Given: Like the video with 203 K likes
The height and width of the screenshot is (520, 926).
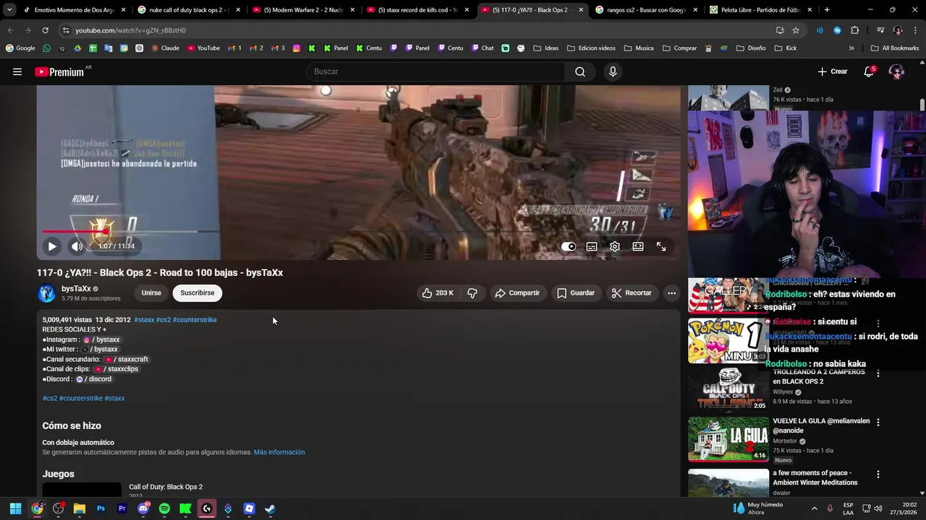Looking at the screenshot, I should point(438,292).
